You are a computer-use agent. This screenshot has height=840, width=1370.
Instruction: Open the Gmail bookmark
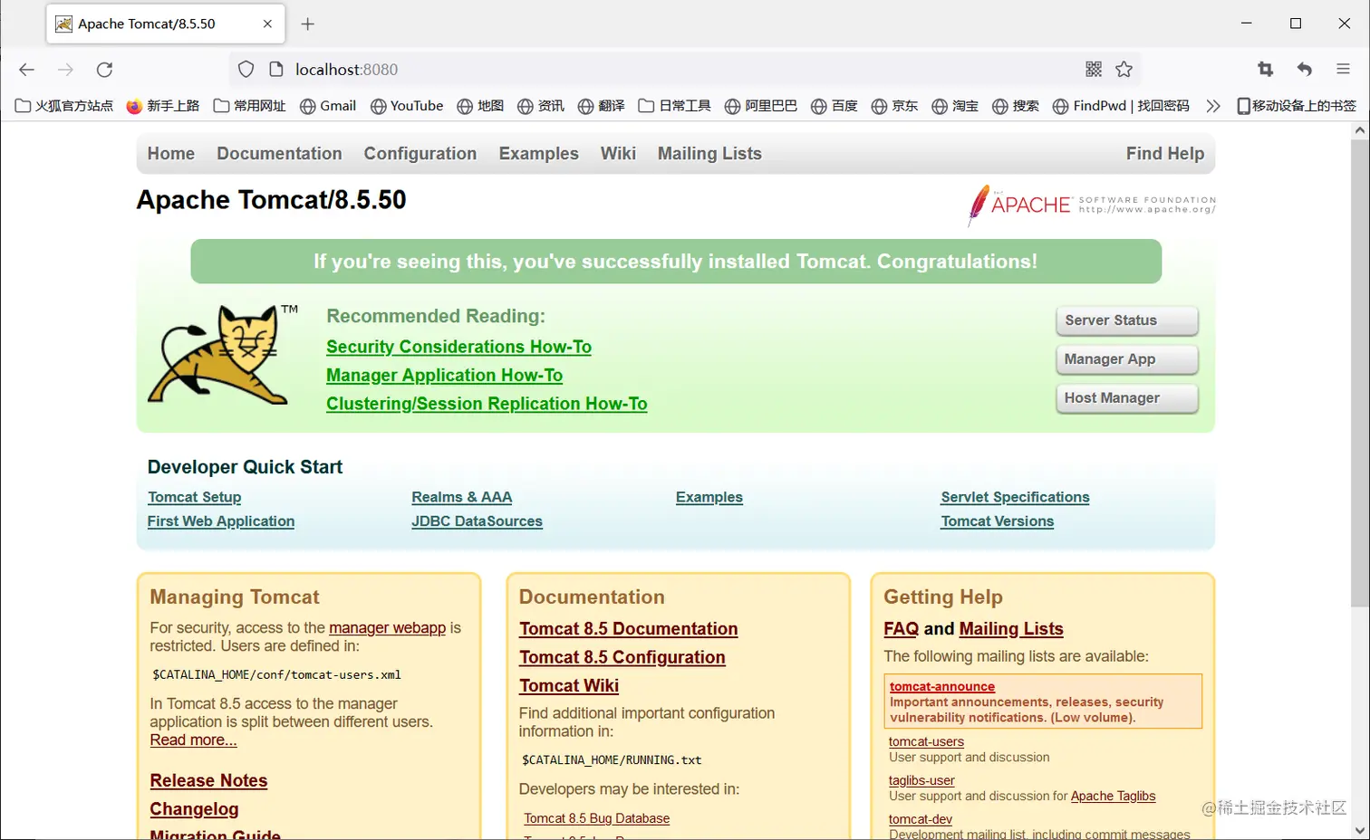pos(328,106)
